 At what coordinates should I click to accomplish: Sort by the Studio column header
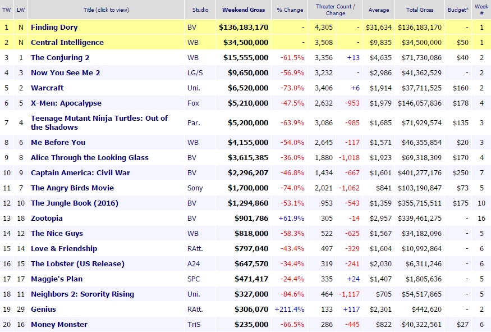(200, 10)
